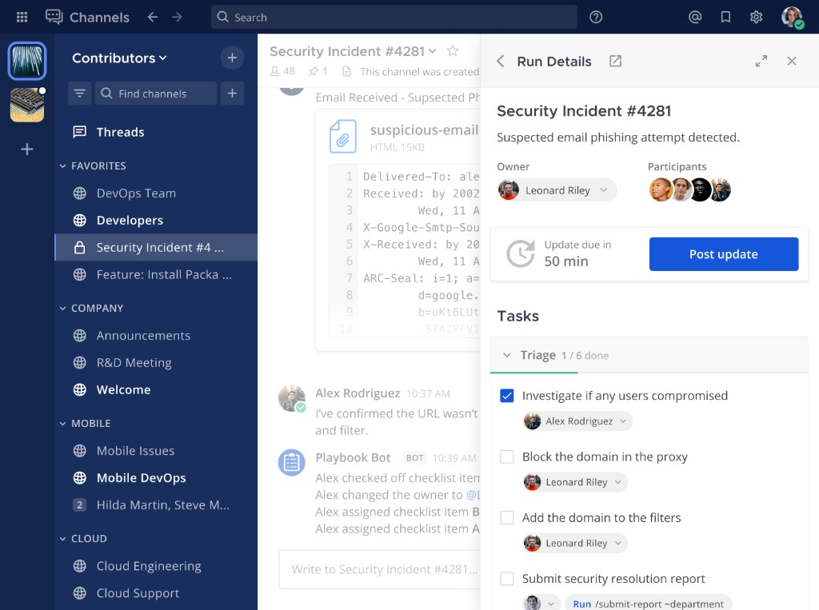Open Feature: Install Packa... channel
The height and width of the screenshot is (610, 819).
click(156, 275)
